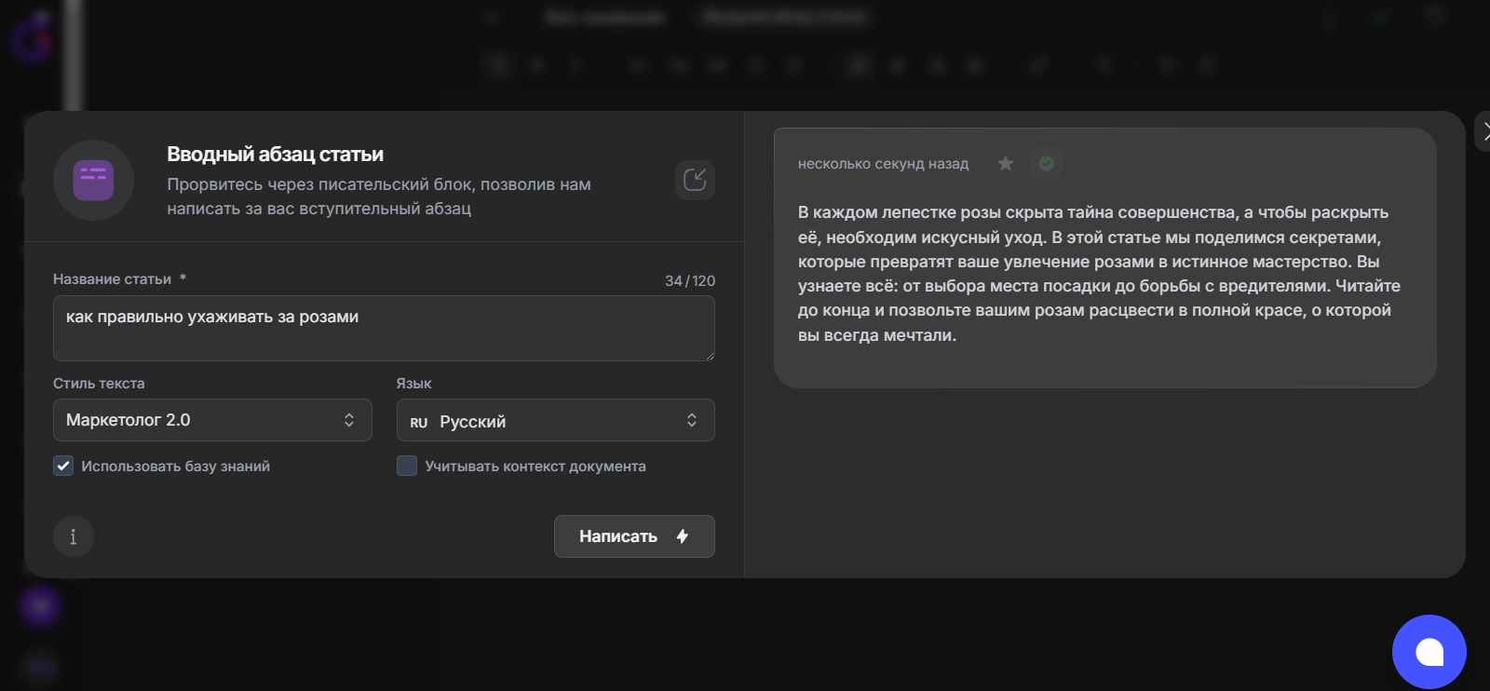This screenshot has width=1490, height=691.
Task: Enable 'Учитывать контекст документа' checkbox
Action: [407, 466]
